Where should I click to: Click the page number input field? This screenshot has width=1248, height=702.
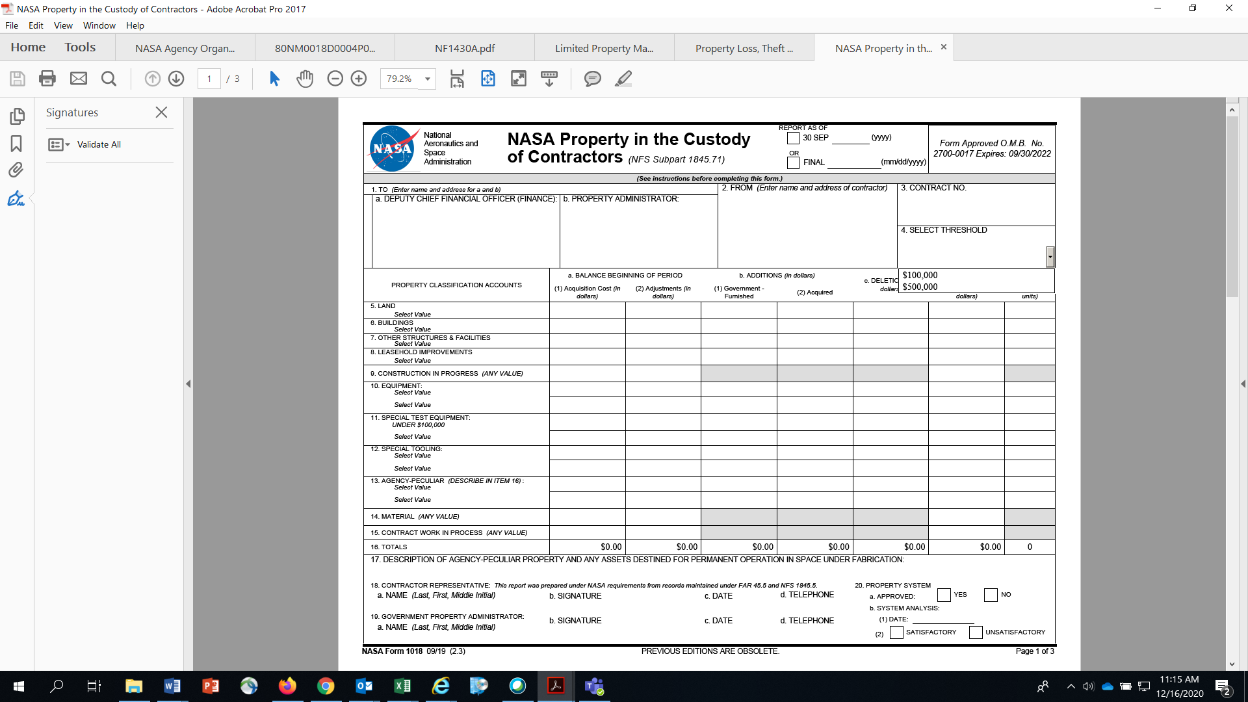[x=209, y=79]
